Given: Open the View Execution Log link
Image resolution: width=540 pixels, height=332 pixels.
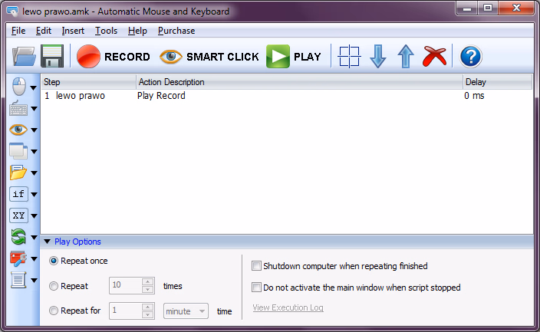Looking at the screenshot, I should (x=288, y=308).
